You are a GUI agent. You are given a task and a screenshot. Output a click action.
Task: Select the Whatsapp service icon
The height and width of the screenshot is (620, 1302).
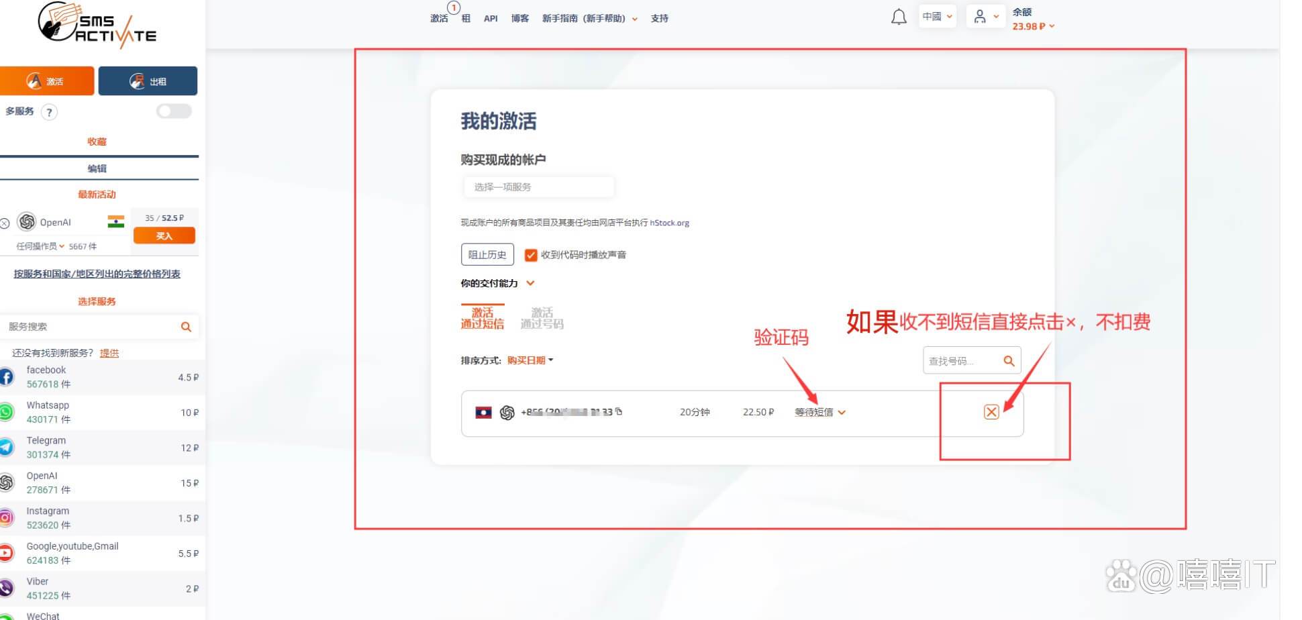click(x=6, y=412)
